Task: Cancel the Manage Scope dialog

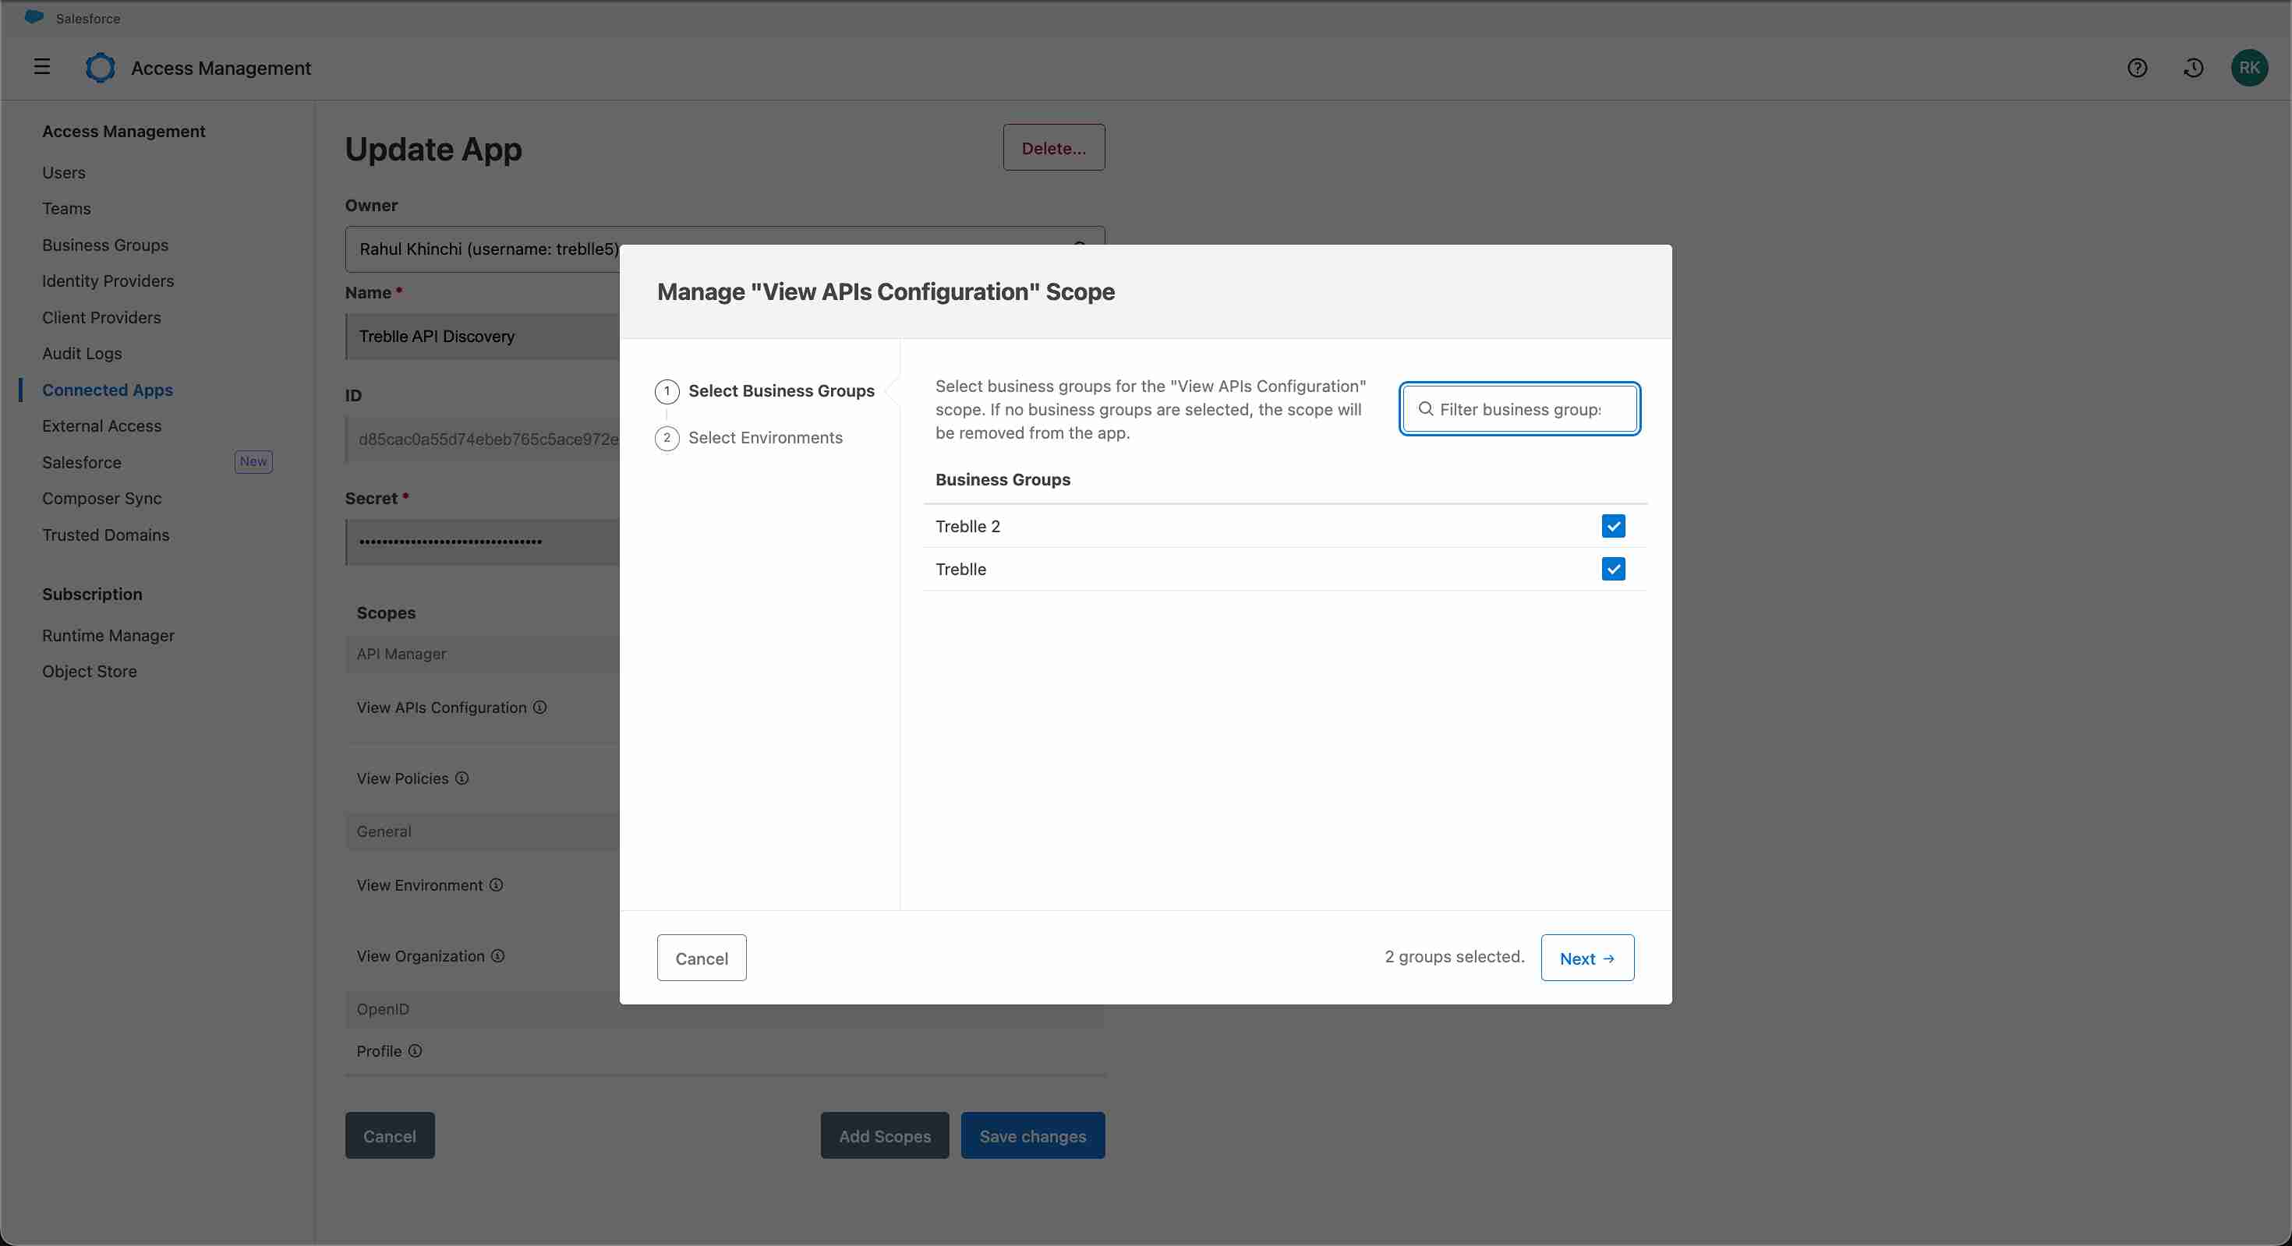Action: (x=701, y=958)
